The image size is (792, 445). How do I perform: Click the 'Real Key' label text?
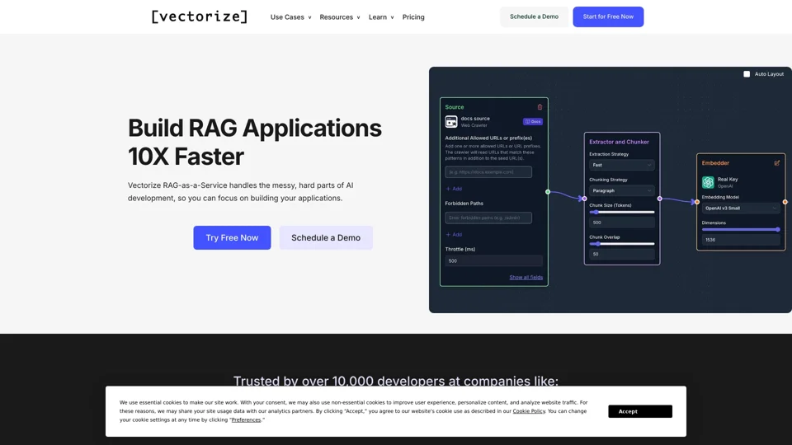(x=728, y=179)
